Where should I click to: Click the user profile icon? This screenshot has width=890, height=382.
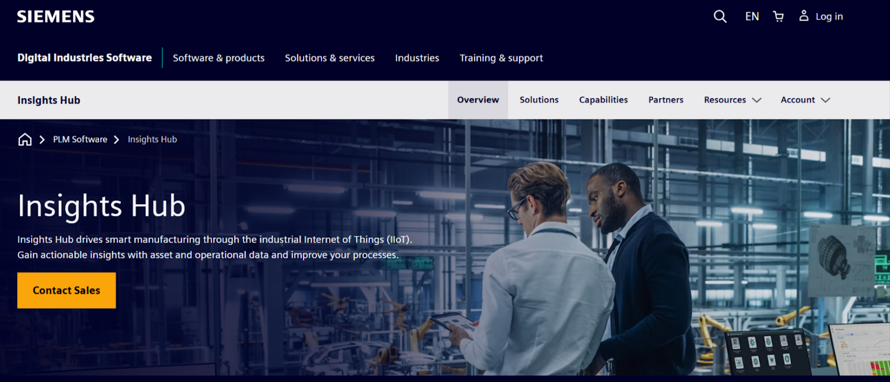(804, 16)
